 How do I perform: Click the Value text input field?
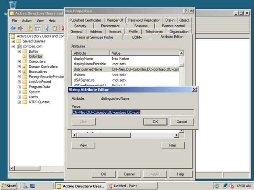[133, 112]
